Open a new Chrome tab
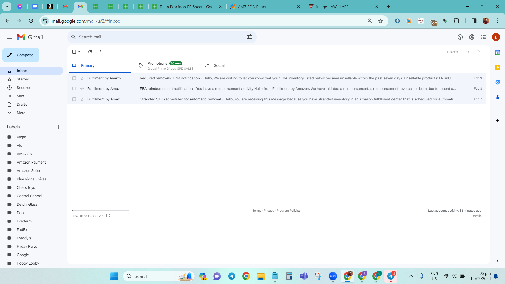Image resolution: width=505 pixels, height=284 pixels. coord(388,7)
